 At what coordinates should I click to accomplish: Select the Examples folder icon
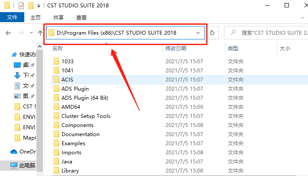click(56, 143)
